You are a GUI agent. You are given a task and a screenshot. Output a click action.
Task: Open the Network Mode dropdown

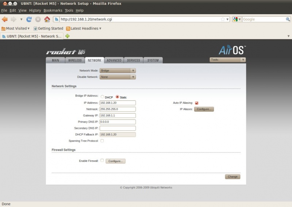click(x=118, y=70)
